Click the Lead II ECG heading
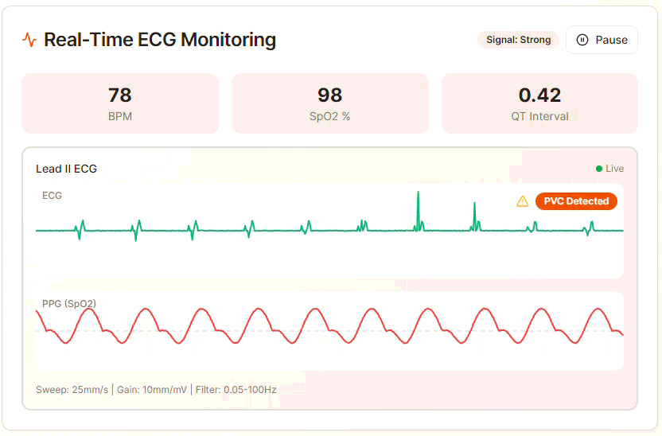Screen dimensions: 662x436 [66, 169]
